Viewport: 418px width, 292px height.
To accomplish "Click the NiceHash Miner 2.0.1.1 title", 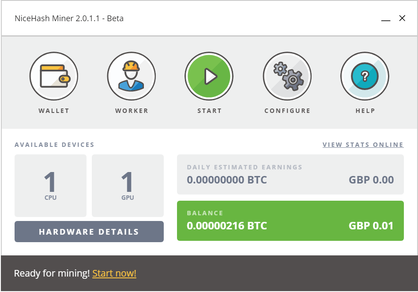I will (x=69, y=19).
